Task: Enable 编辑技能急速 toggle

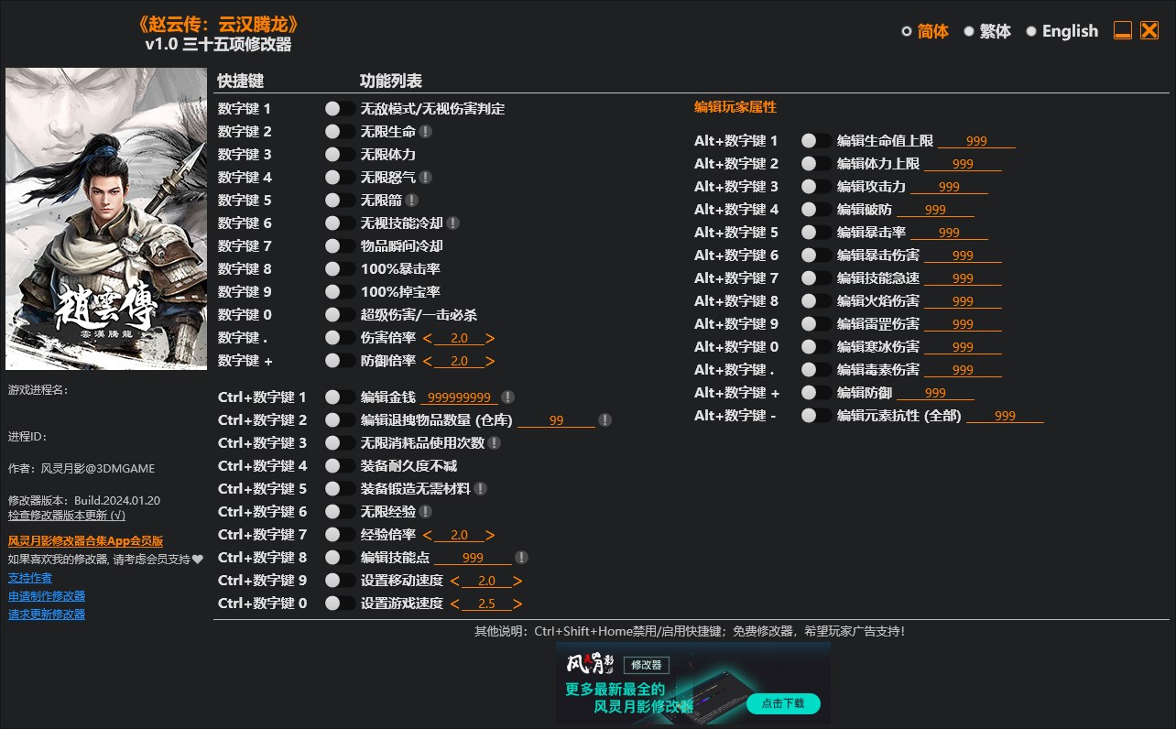Action: (816, 278)
